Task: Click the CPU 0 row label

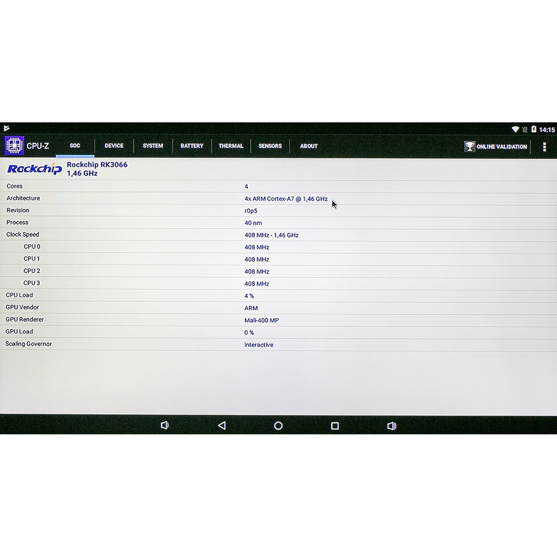Action: click(32, 246)
